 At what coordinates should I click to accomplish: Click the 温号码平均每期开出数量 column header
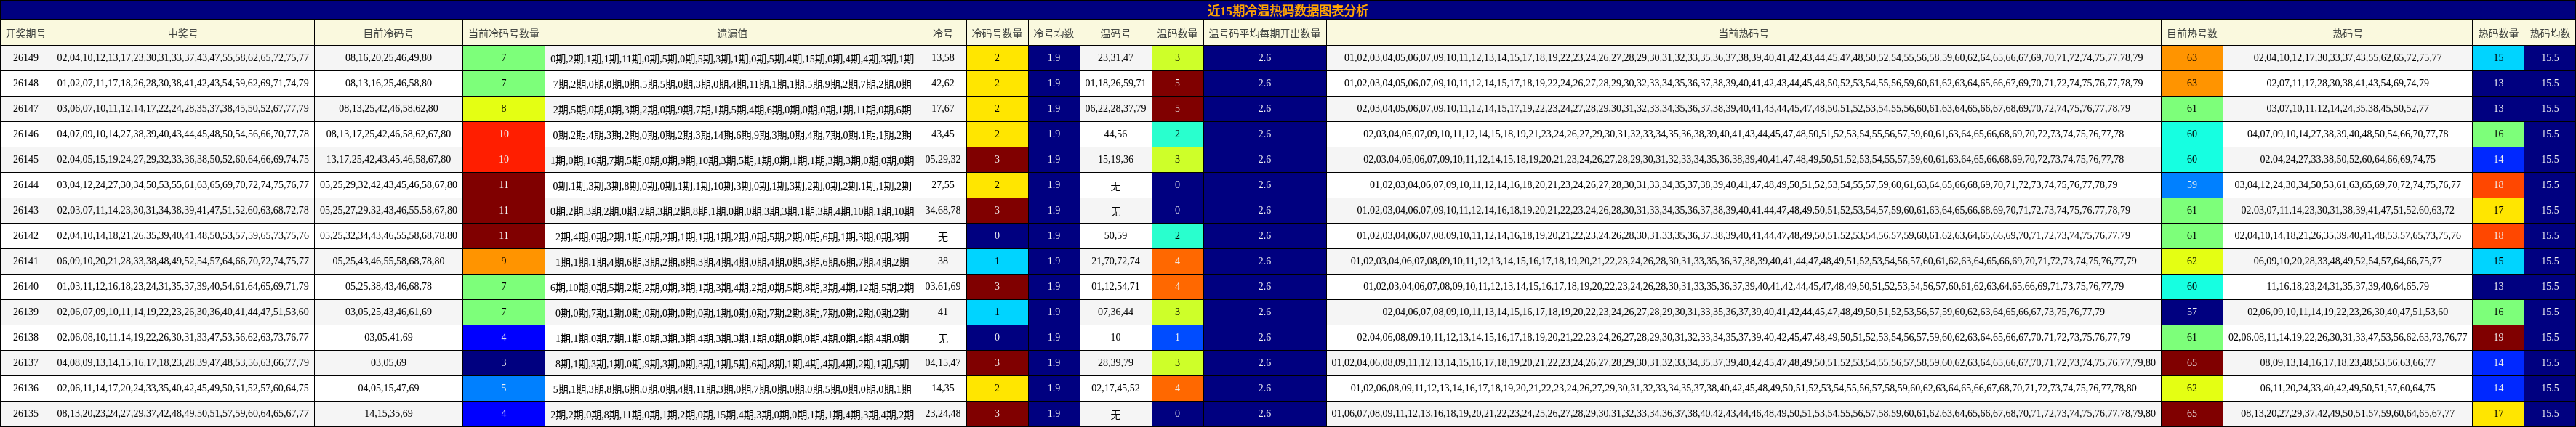coord(1265,33)
